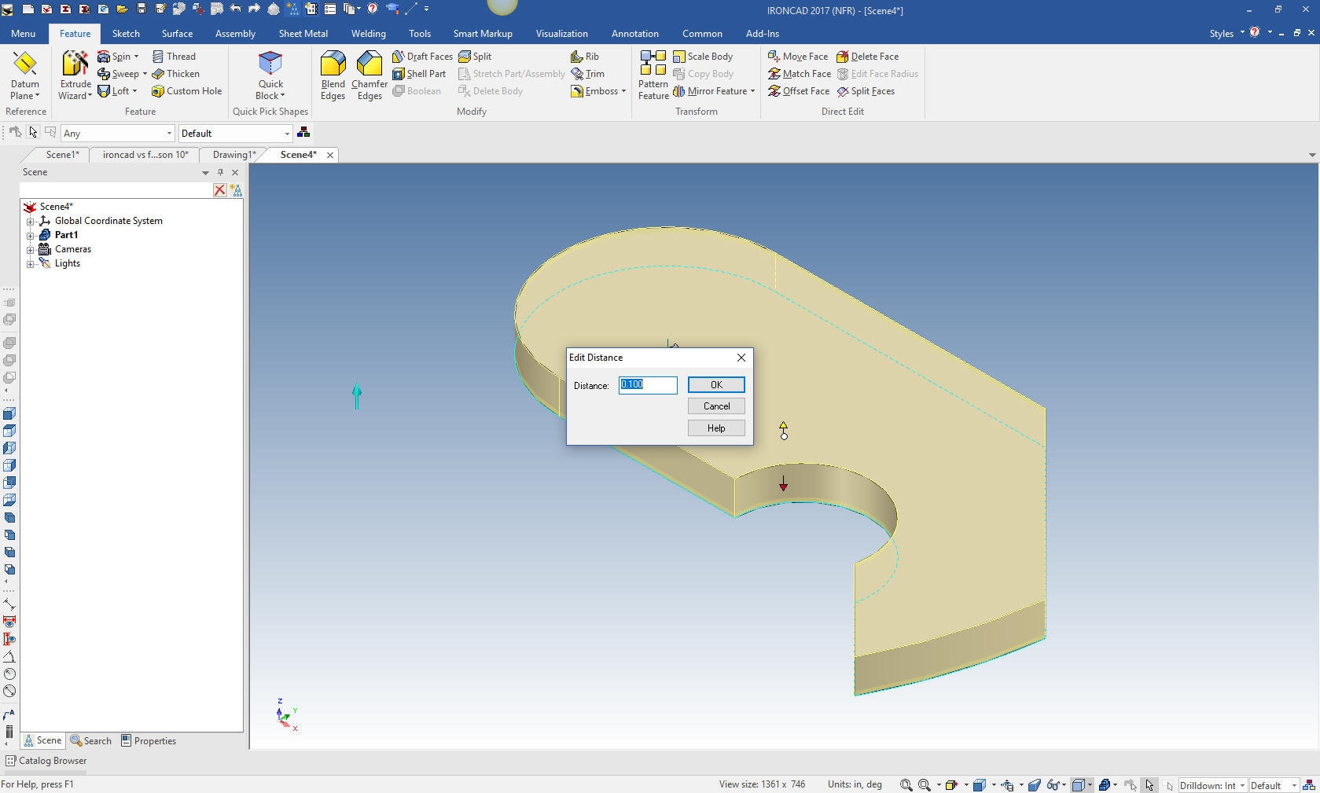This screenshot has width=1320, height=793.
Task: Click the Extrude Wizard icon
Action: (75, 64)
